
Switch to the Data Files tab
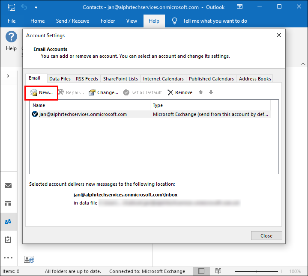(x=60, y=79)
